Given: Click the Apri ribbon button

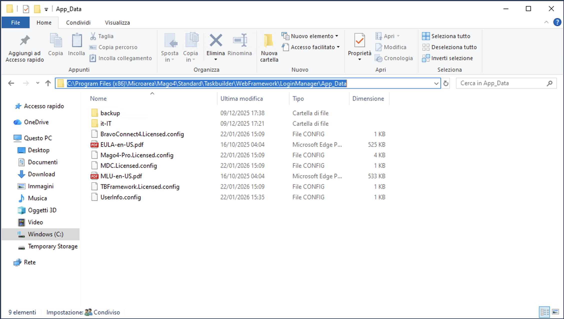Looking at the screenshot, I should pos(387,36).
